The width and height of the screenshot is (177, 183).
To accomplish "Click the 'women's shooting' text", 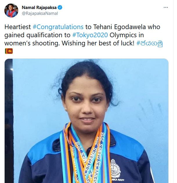I will (32, 43).
